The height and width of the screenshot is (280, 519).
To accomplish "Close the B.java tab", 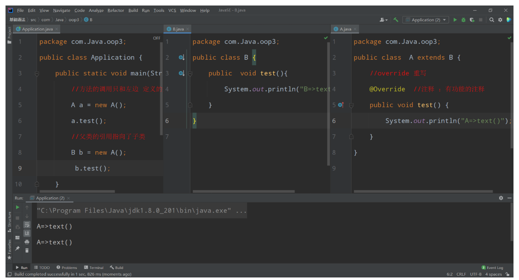I will [x=188, y=29].
